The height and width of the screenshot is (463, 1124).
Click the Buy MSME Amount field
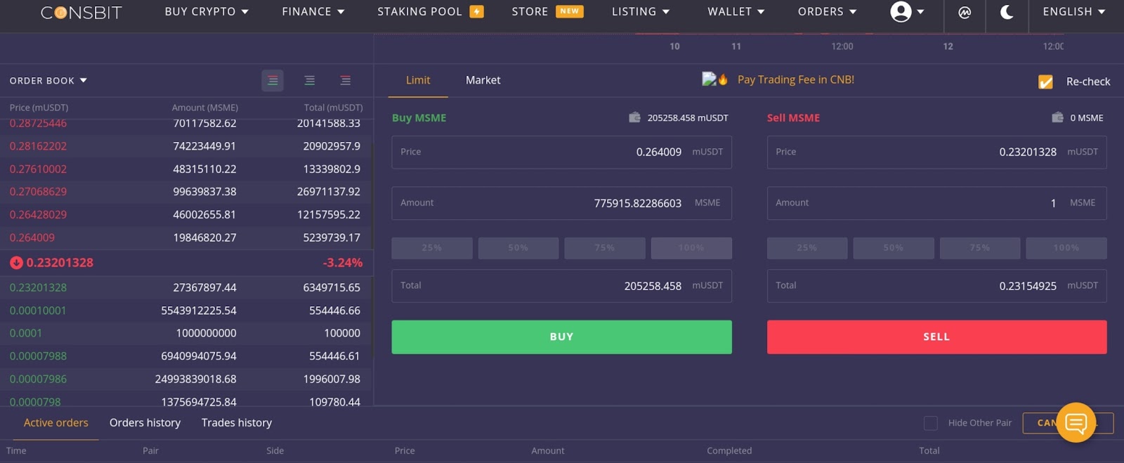pyautogui.click(x=561, y=203)
